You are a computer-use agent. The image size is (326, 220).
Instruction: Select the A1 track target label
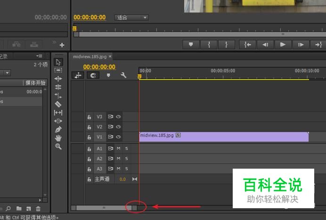[x=99, y=149]
